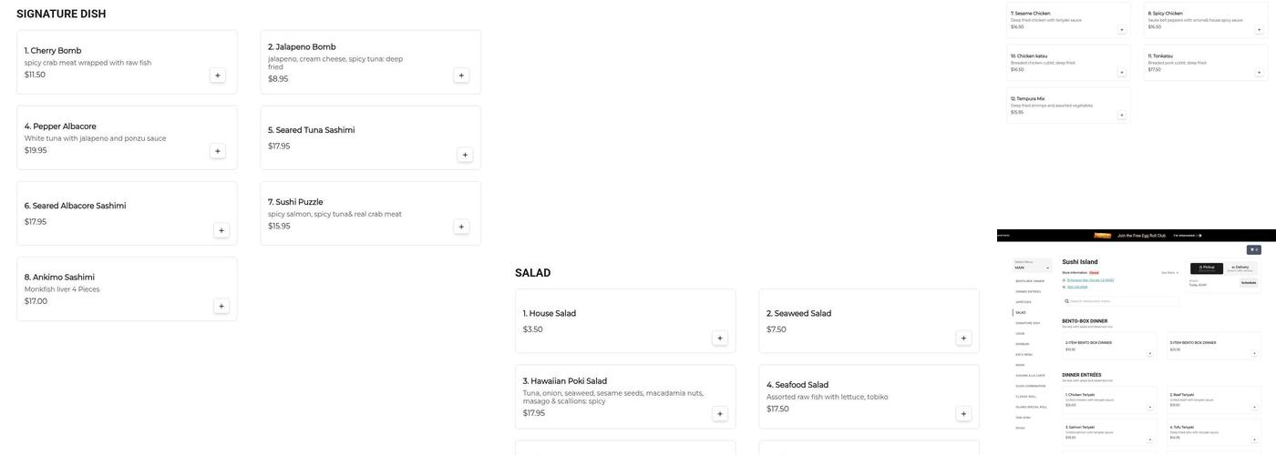Image resolution: width=1276 pixels, height=455 pixels.
Task: Click plus on Pepper Albacore
Action: pyautogui.click(x=218, y=151)
